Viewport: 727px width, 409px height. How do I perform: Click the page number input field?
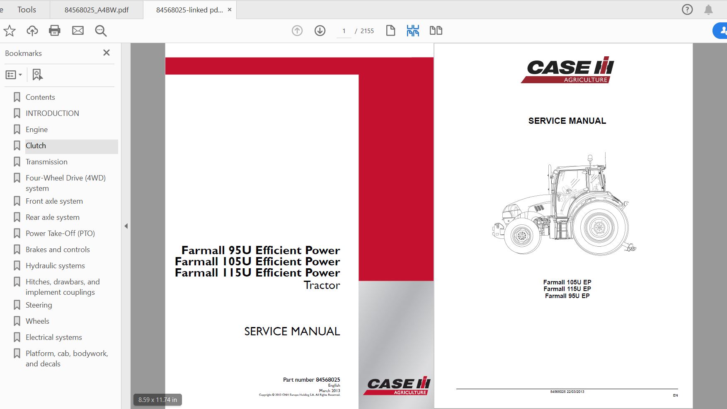[x=344, y=31]
